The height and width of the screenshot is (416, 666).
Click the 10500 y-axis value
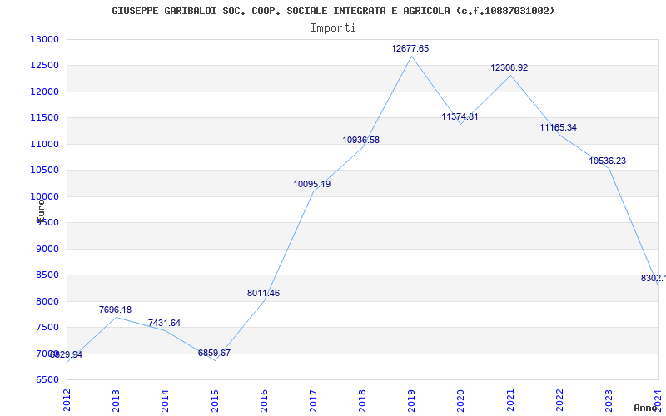click(44, 171)
